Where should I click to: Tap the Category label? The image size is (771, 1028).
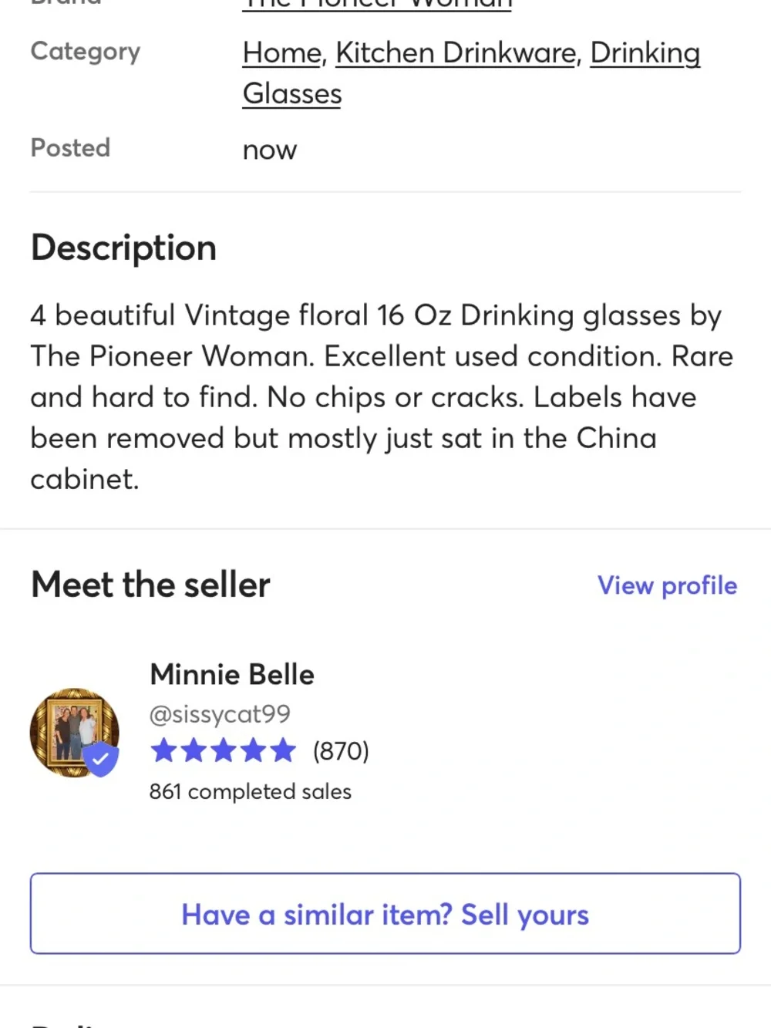click(86, 52)
